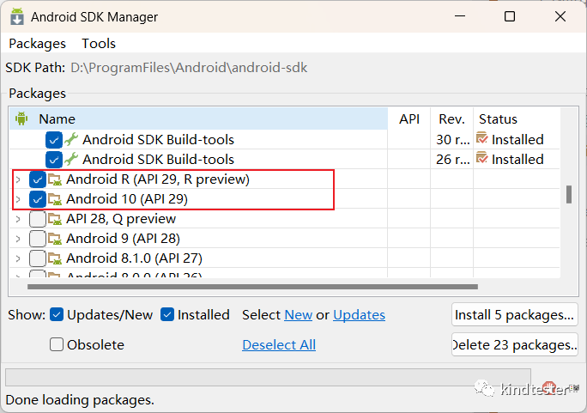Click the folder icon next to Android 9
The height and width of the screenshot is (413, 587).
click(x=55, y=239)
